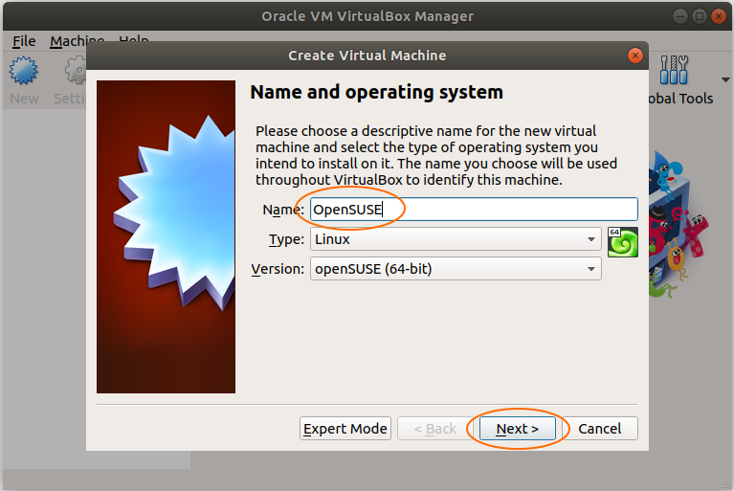Maximize the VirtualBox Manager window
Viewport: 734px width, 491px height.
pos(699,16)
